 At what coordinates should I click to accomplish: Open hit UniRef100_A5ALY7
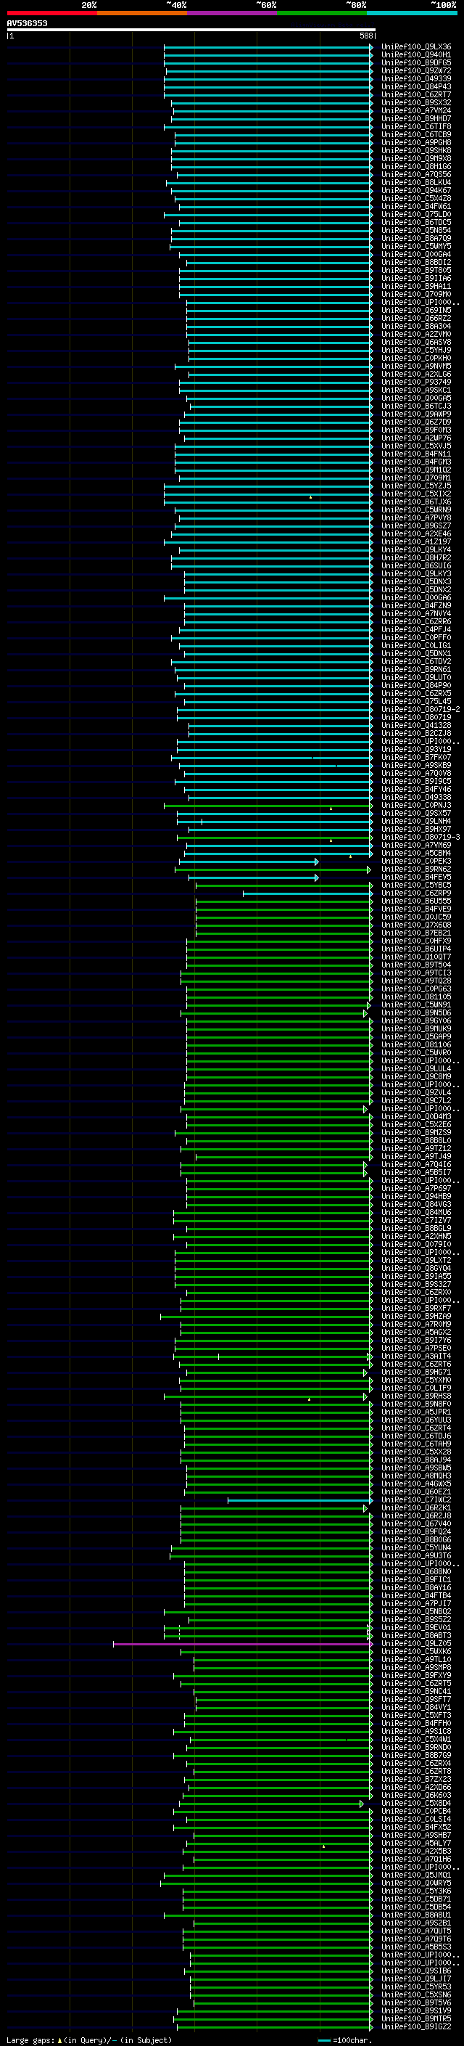416,1844
